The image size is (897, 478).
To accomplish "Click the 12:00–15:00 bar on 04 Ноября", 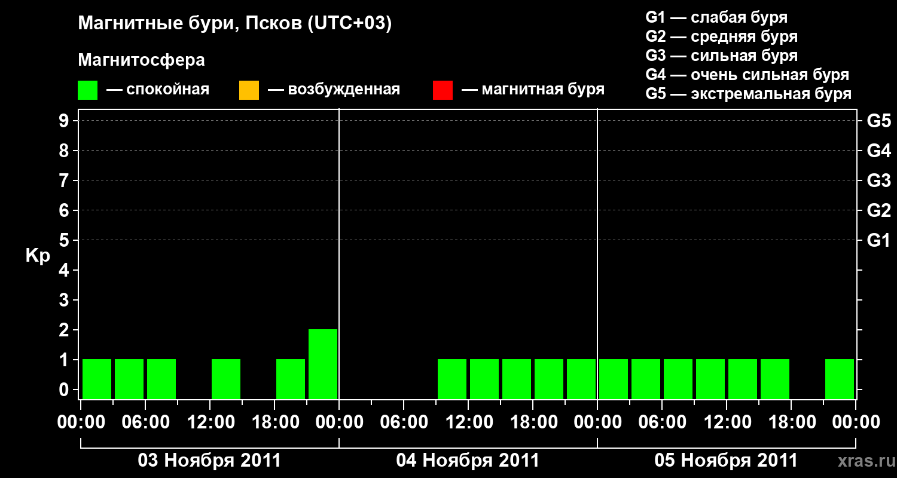I will tap(484, 379).
